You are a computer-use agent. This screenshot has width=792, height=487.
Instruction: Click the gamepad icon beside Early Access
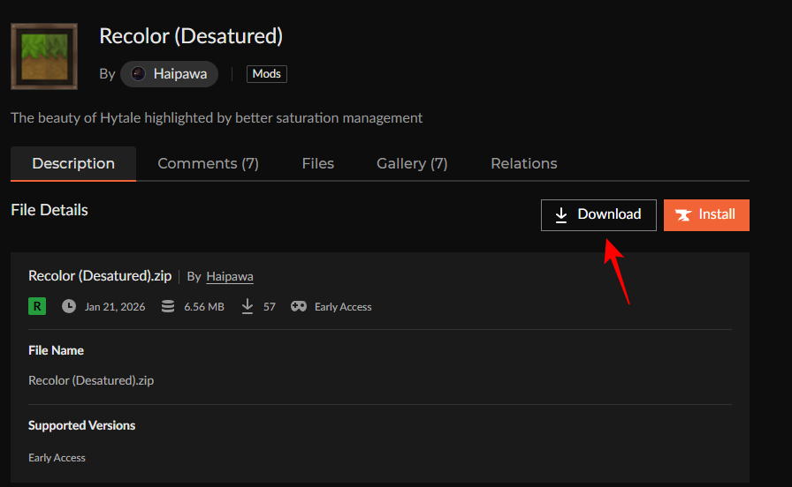(x=299, y=306)
